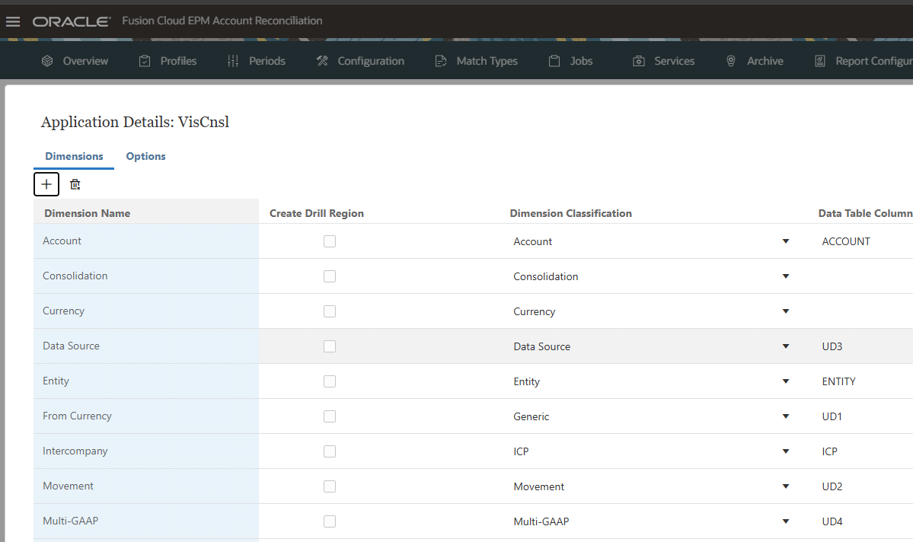Go to the Services menu item
913x542 pixels.
(x=674, y=61)
